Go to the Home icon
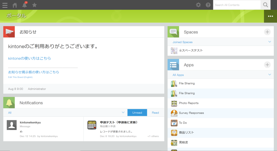 [15, 5]
